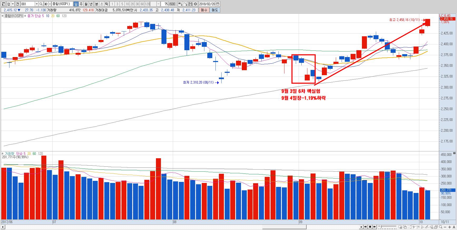Screen dimensions: 457x230
Task: Expand the moving average square marker
Action: tap(26, 16)
